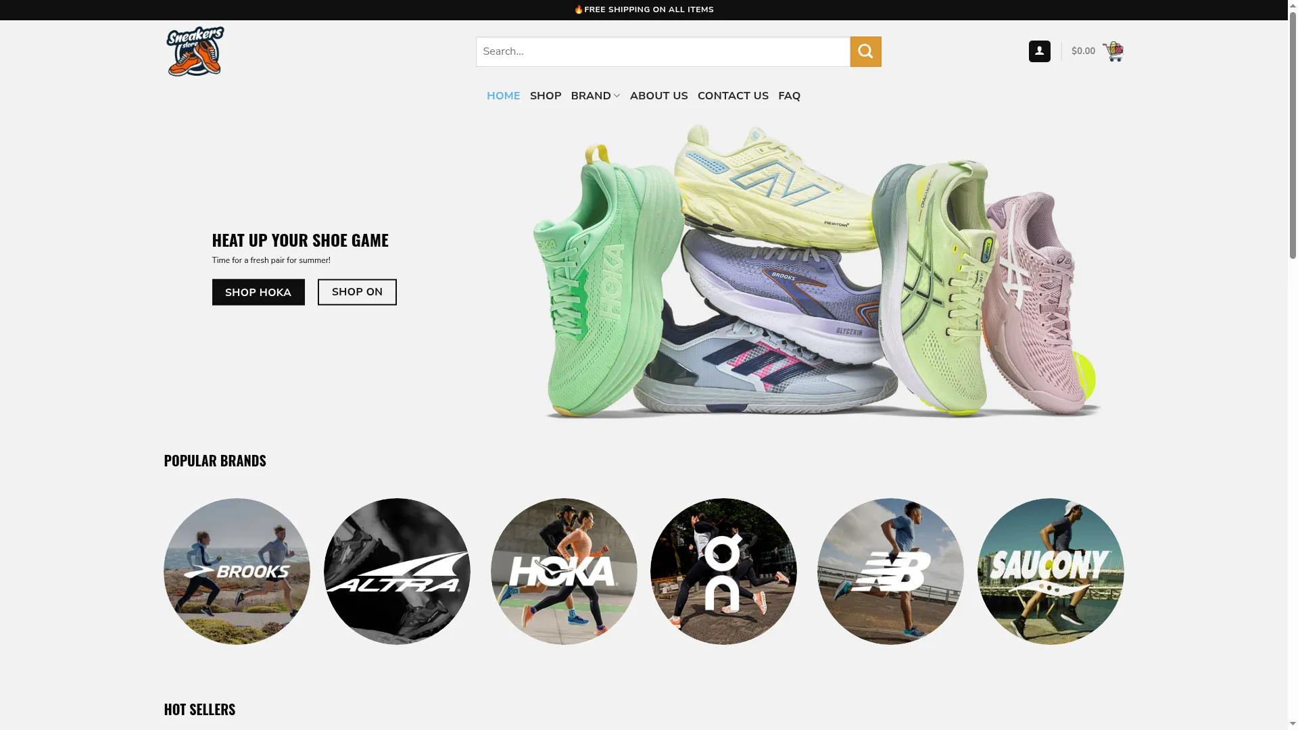Go to the HOME menu item
The height and width of the screenshot is (730, 1298).
pos(503,96)
